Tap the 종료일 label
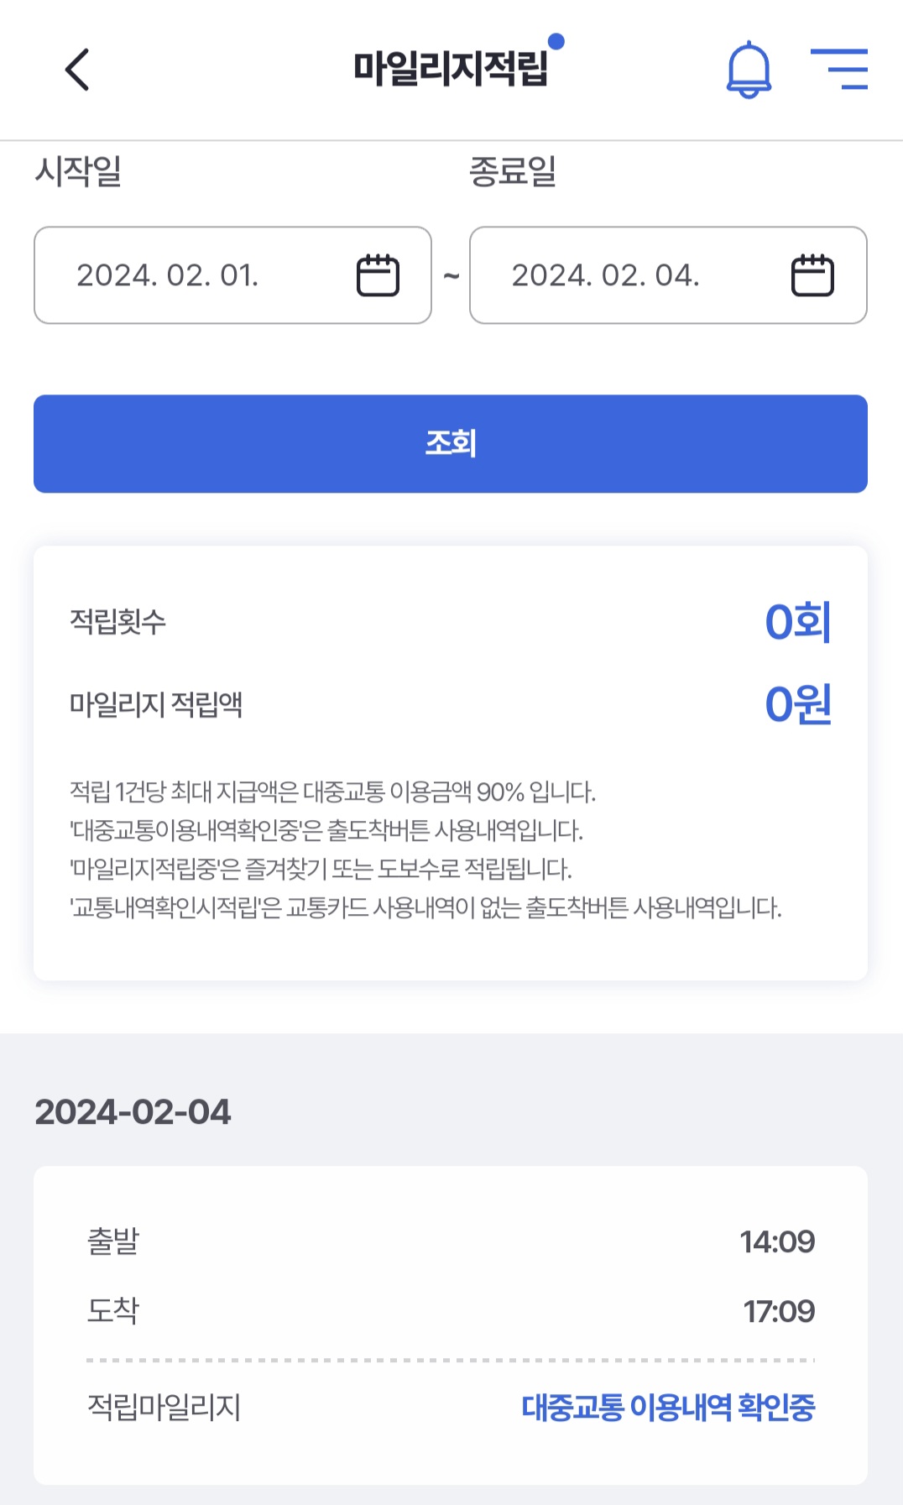 [x=513, y=171]
